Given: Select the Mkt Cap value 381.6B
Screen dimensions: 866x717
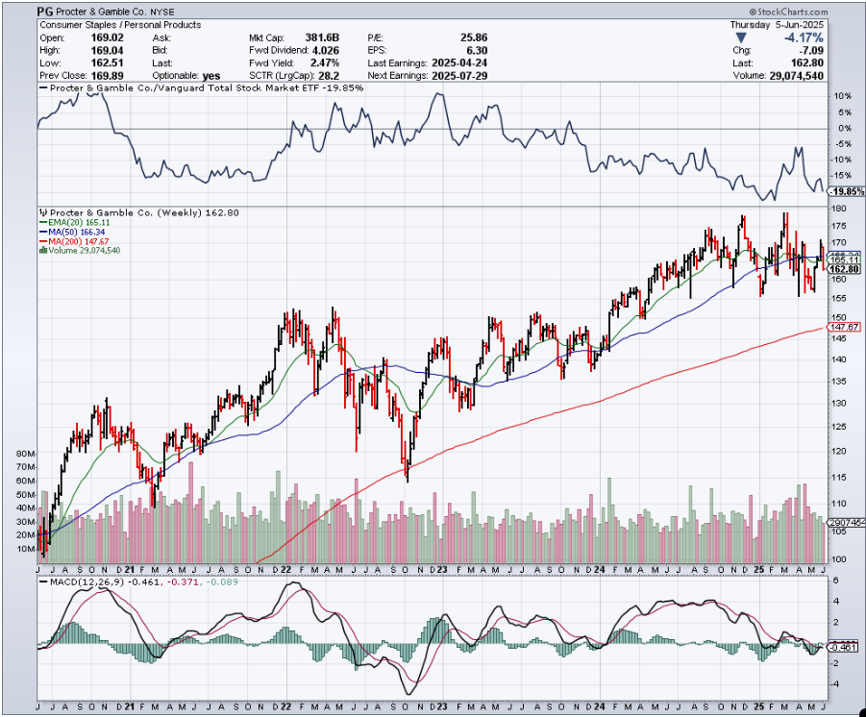Looking at the screenshot, I should [x=322, y=37].
